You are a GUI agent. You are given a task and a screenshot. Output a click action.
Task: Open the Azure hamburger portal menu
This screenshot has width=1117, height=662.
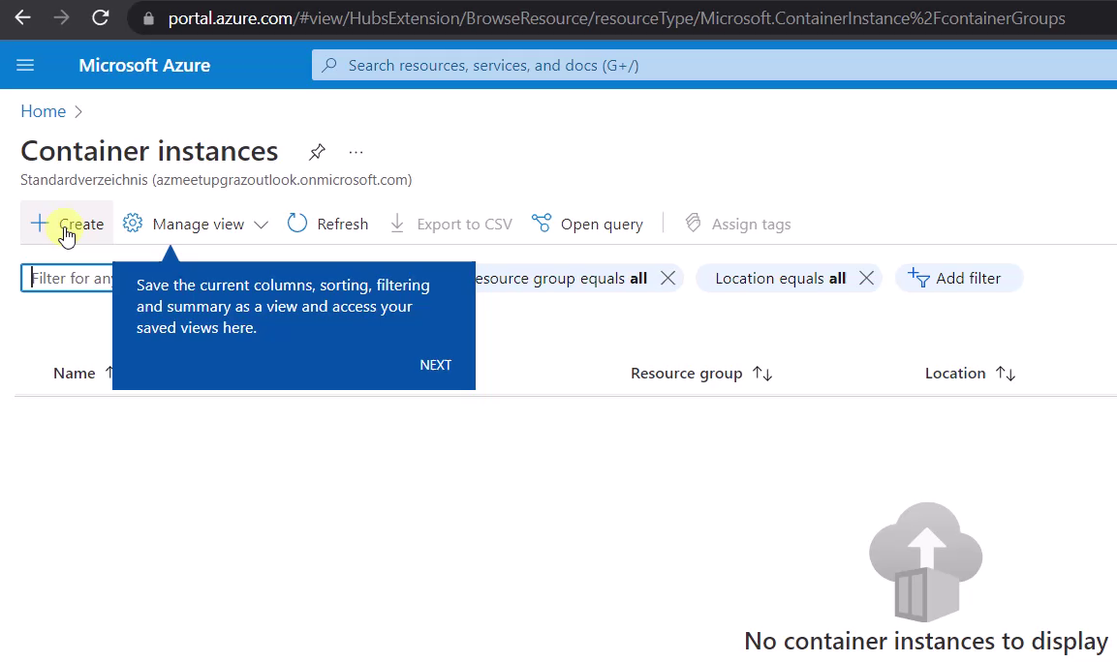25,66
